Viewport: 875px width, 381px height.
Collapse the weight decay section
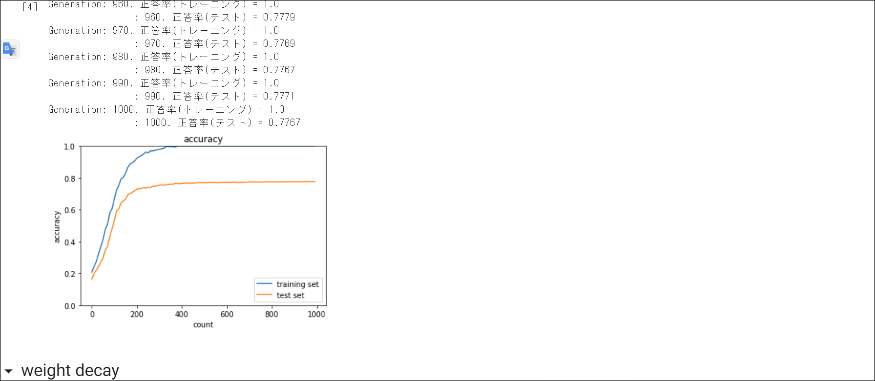(x=8, y=371)
